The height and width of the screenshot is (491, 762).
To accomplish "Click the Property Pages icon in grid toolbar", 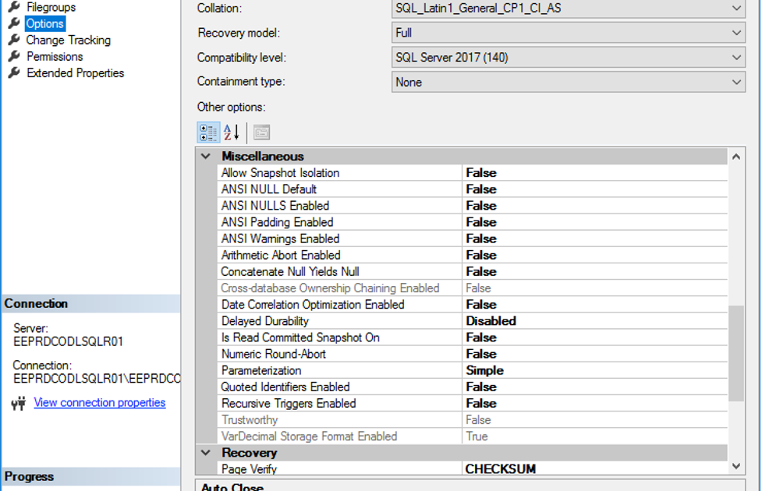I will [x=261, y=132].
